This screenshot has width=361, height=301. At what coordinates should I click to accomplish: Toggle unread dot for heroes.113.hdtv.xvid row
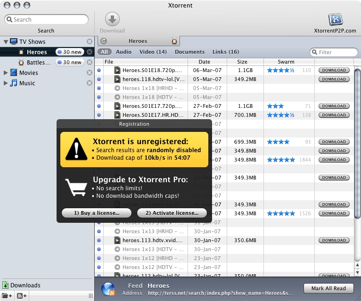[x=99, y=240]
